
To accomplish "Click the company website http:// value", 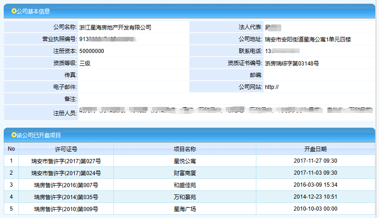I will pos(272,87).
